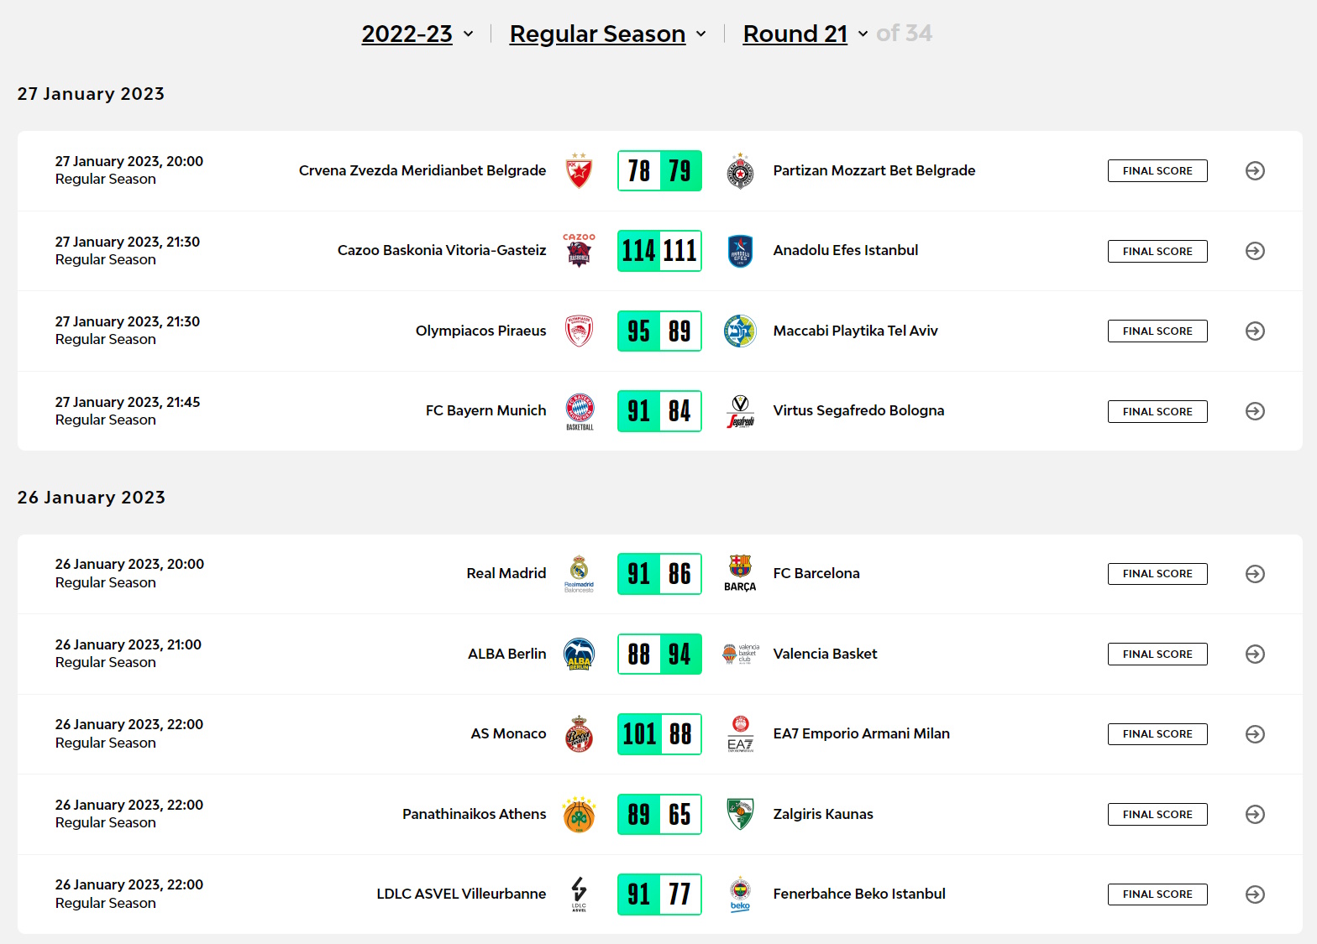Click FINAL SCORE for AS Monaco game
The width and height of the screenshot is (1317, 944).
tap(1157, 734)
